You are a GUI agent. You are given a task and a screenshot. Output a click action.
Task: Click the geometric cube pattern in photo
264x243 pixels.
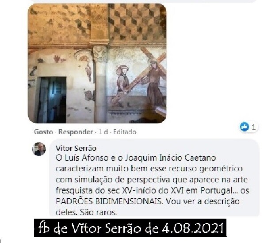pos(137,23)
